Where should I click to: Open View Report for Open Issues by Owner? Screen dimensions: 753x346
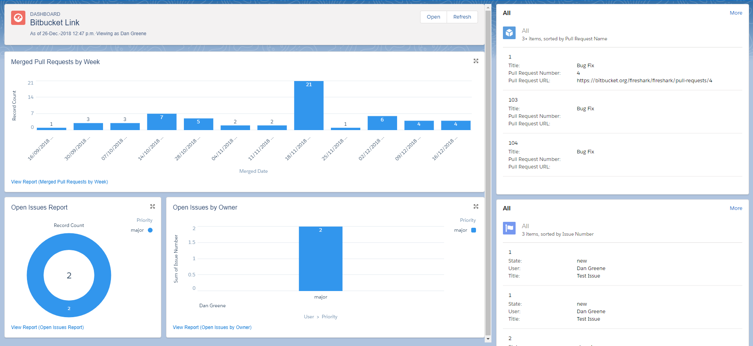(212, 327)
